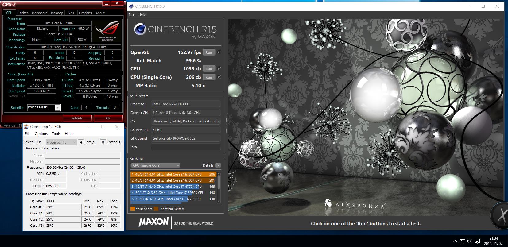
Task: Click the MP Ratio value 5.10 x
Action: tap(198, 86)
